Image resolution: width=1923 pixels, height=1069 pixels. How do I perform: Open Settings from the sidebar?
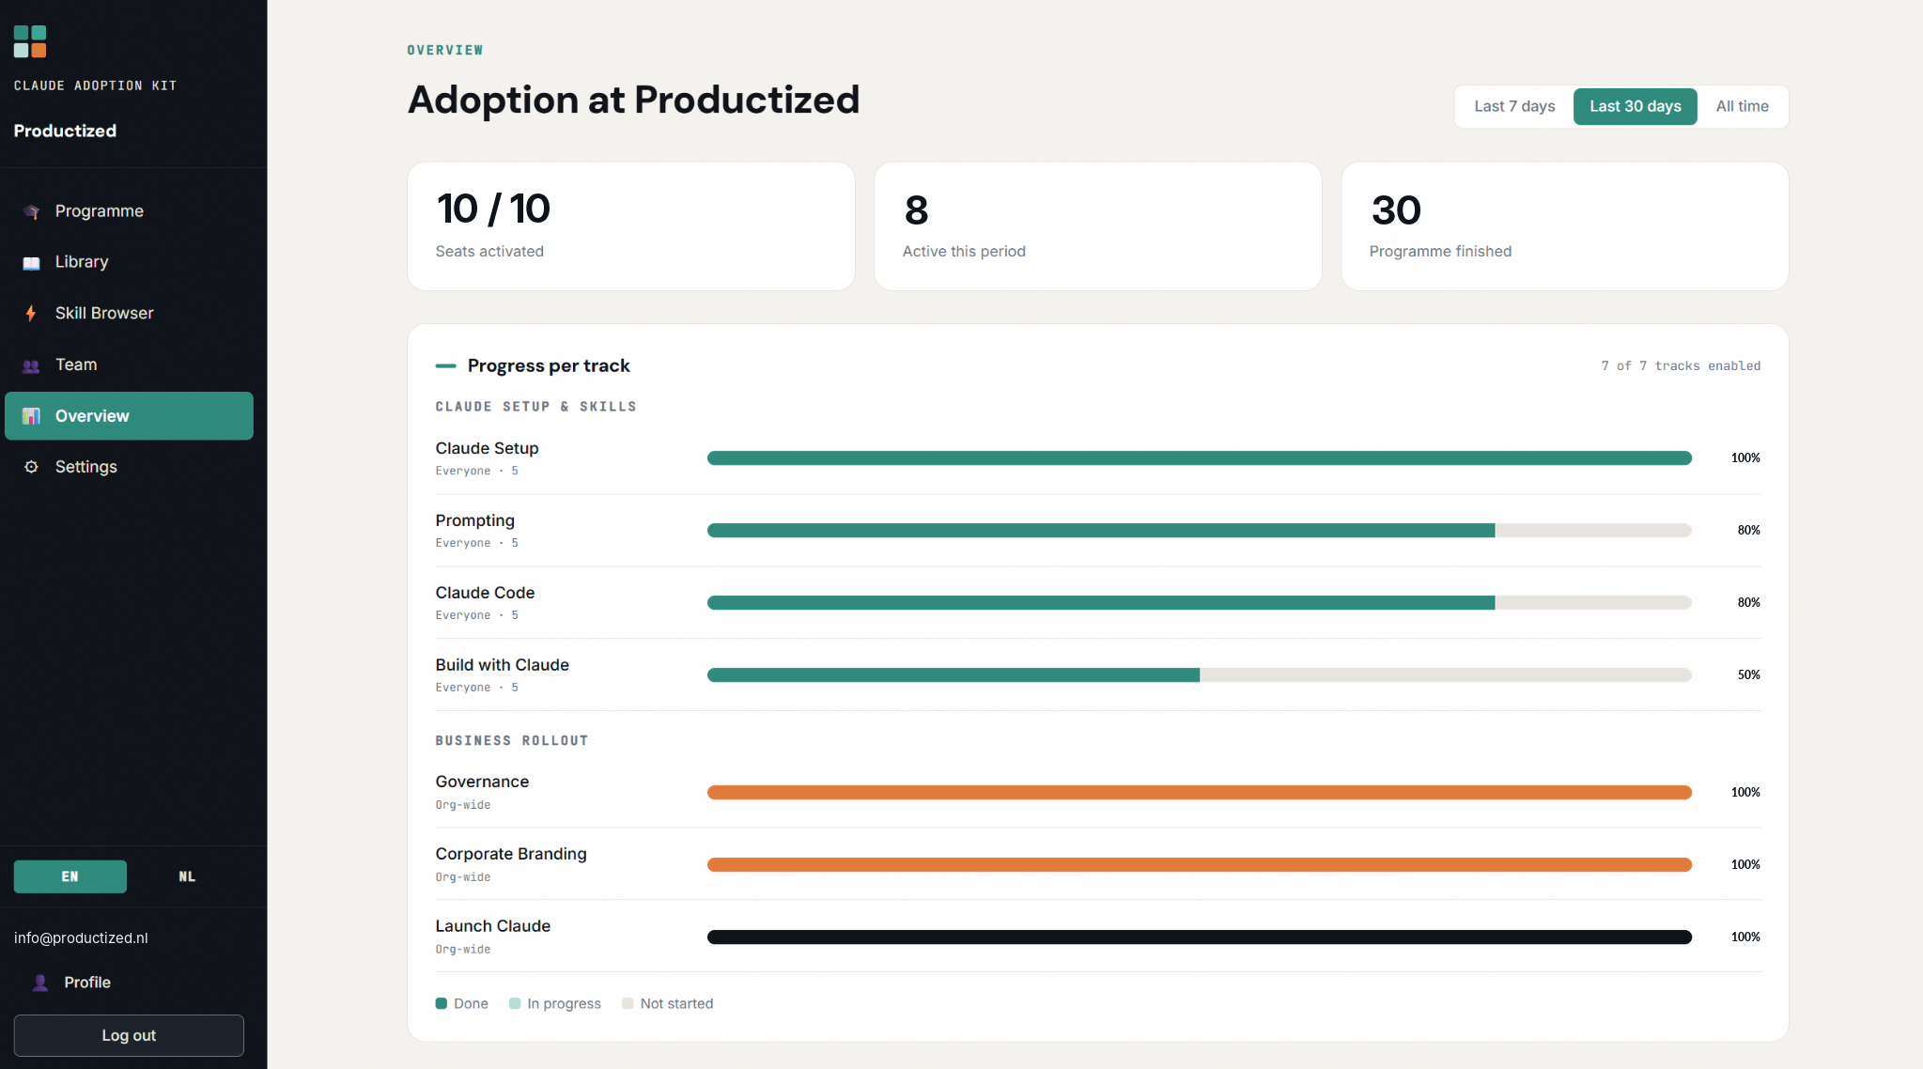coord(129,467)
